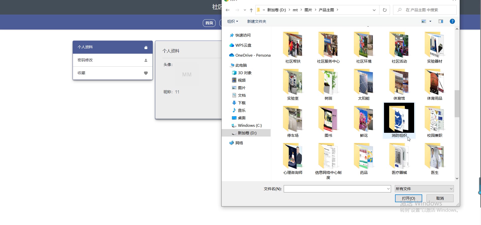Viewport: 481px width, 225px height.
Task: Toggle the preview pane
Action: (x=441, y=21)
